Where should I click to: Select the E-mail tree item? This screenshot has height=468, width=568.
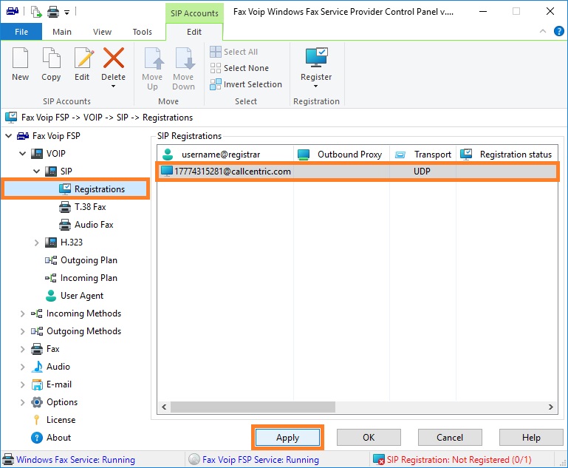point(51,384)
